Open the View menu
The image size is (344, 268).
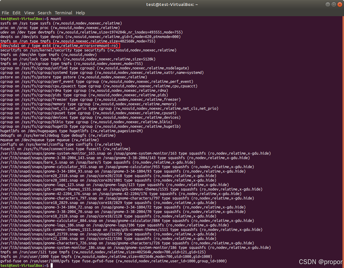point(29,13)
